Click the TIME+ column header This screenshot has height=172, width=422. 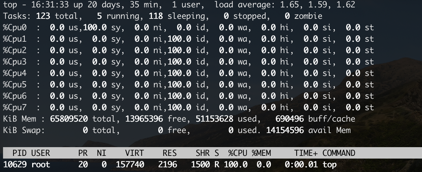click(x=306, y=153)
